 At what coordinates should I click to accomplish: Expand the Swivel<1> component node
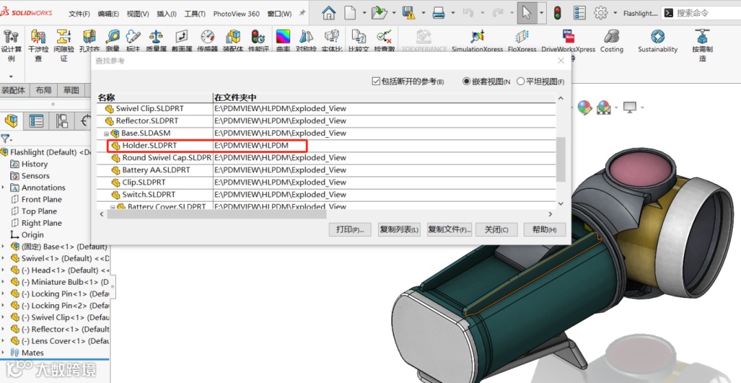tap(3, 258)
